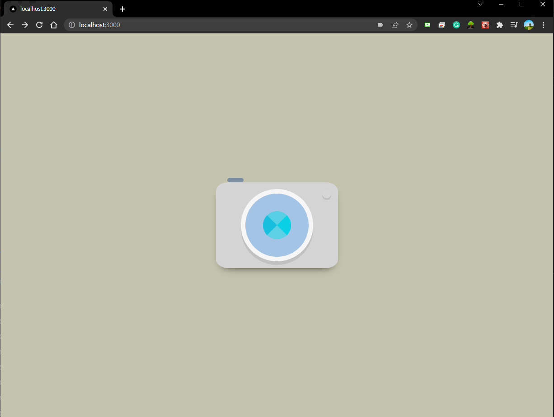Viewport: 554px width, 417px height.
Task: View site information for localhost
Action: coord(71,25)
